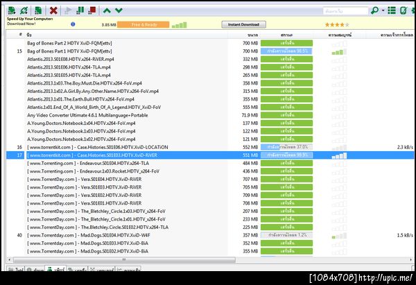This screenshot has height=285, width=416.
Task: Select Bag of Bones Part 2 HDTV row
Action: coord(210,43)
